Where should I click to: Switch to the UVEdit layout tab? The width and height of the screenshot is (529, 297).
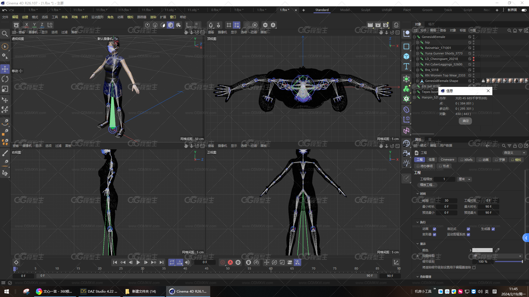click(387, 10)
